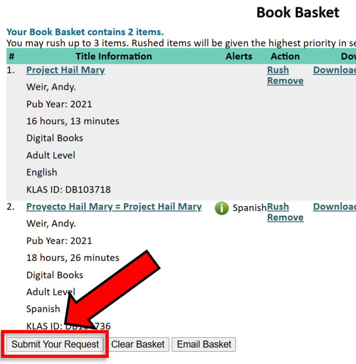The width and height of the screenshot is (356, 364).
Task: Click the green Spanish info alert icon
Action: [221, 208]
